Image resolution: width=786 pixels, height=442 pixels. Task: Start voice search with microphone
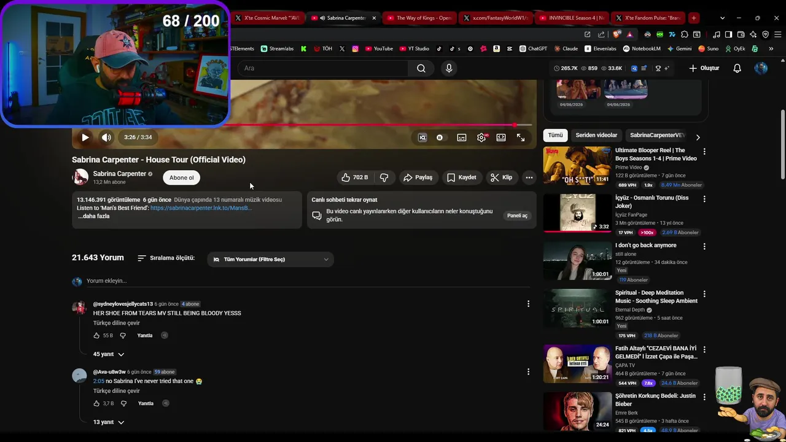point(449,68)
